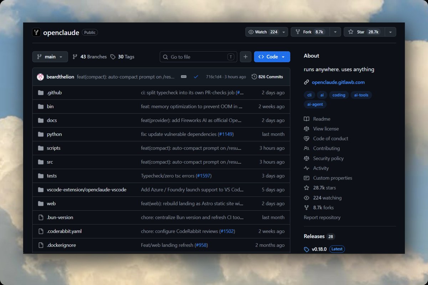Open pull request #1149 link

pos(225,134)
